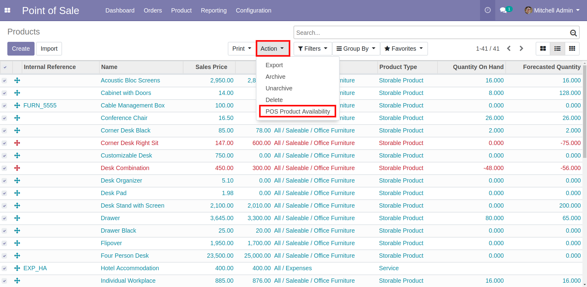Click drag handle for Drawer Black
The width and height of the screenshot is (587, 287).
point(17,231)
